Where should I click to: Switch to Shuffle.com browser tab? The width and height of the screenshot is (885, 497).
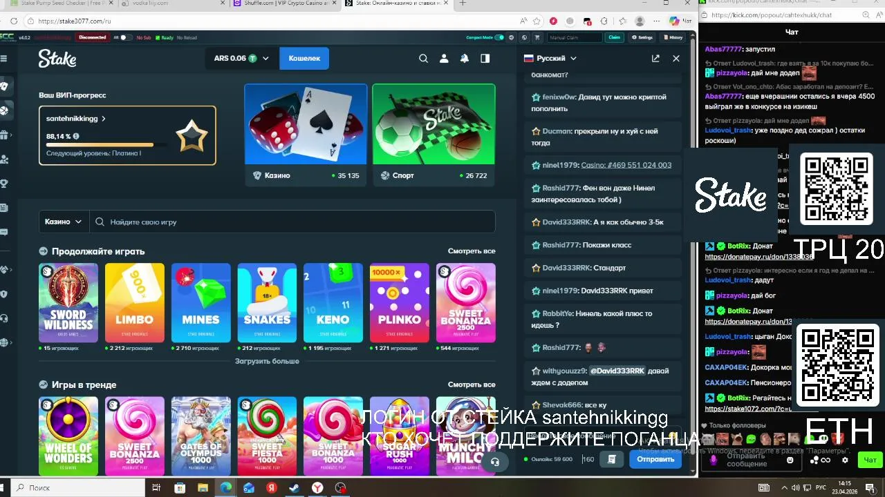coord(286,3)
